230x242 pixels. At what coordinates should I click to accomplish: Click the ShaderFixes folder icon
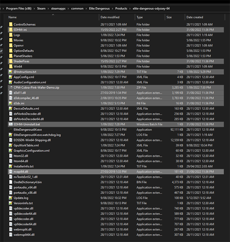point(11,61)
